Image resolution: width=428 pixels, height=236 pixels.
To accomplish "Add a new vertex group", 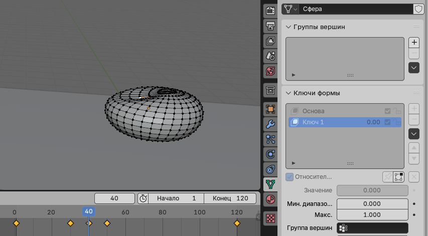I will (414, 43).
